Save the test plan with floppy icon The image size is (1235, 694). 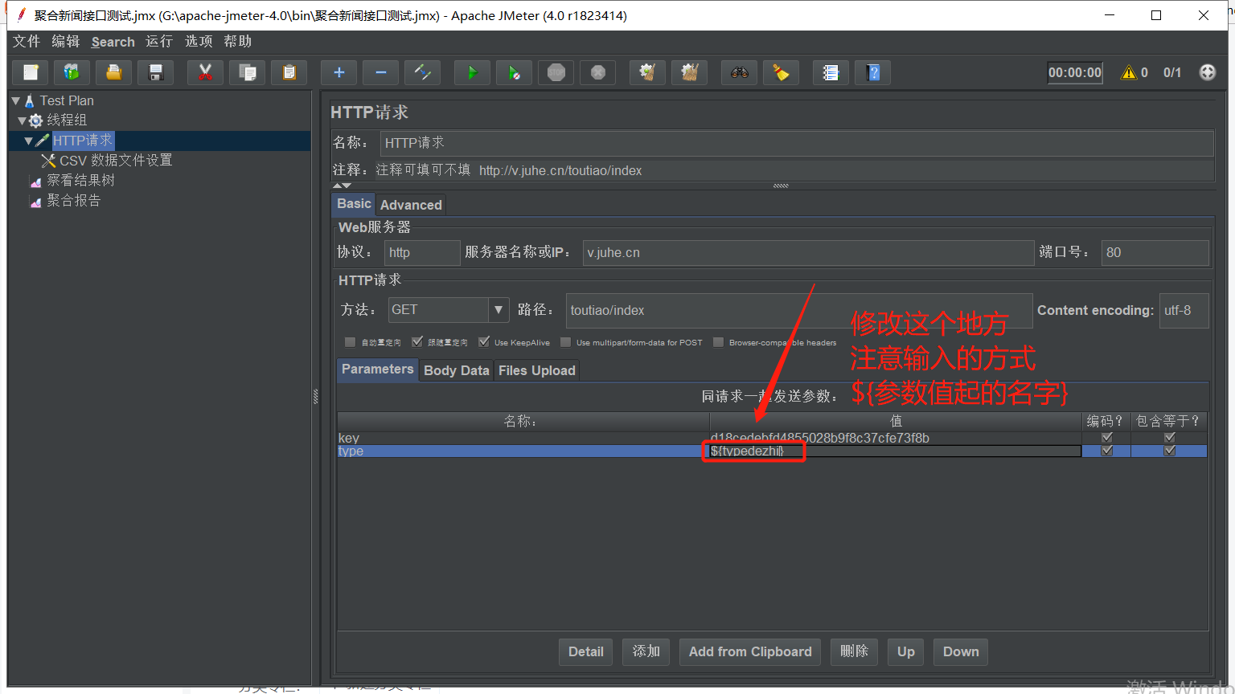[x=156, y=72]
